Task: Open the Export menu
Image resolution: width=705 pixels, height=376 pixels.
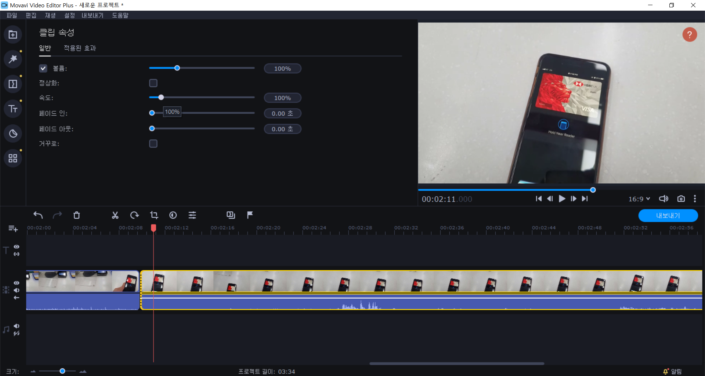Action: coord(93,15)
